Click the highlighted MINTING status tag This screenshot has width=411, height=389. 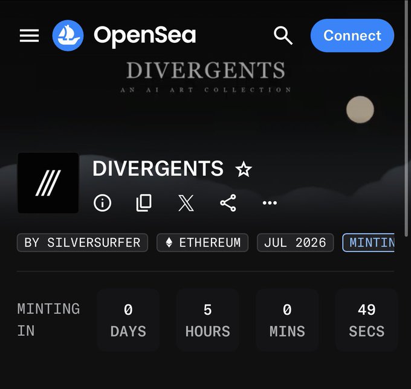[368, 243]
